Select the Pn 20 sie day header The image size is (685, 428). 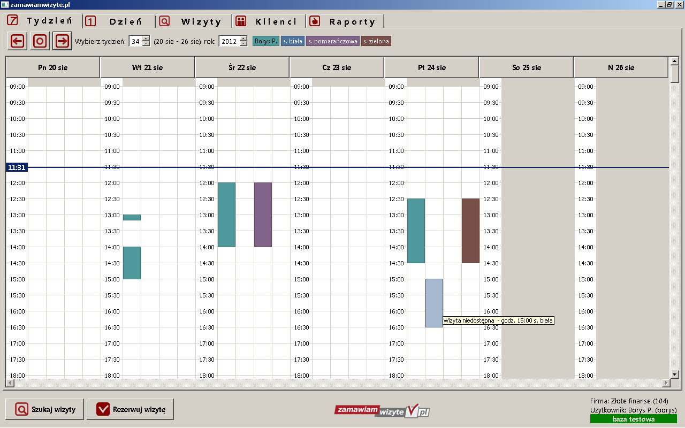tap(53, 67)
